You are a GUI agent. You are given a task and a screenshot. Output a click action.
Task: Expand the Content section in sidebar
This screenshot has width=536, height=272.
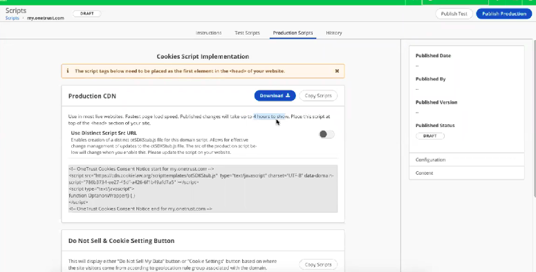click(x=466, y=173)
